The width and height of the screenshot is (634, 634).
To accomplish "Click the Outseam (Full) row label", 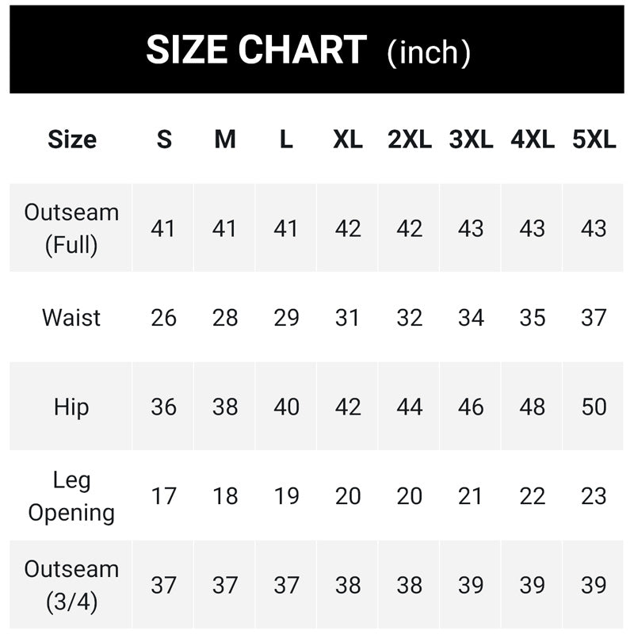I will point(71,228).
